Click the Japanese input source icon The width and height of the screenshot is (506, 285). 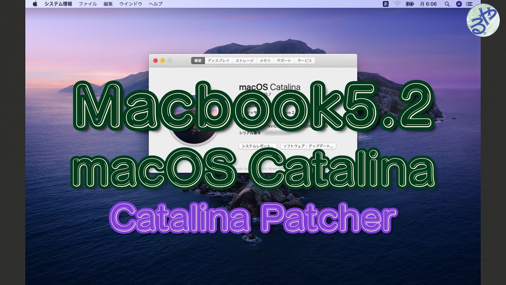[386, 4]
